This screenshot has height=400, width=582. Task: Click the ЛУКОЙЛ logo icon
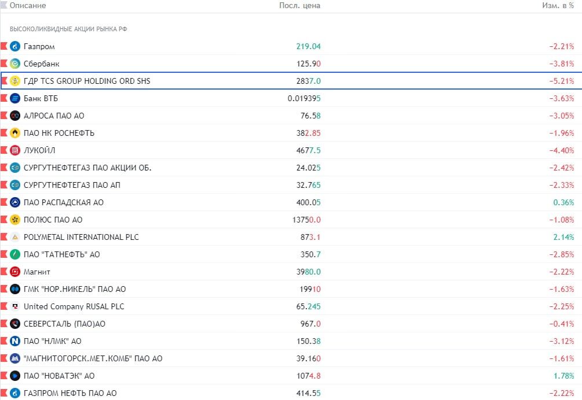15,150
